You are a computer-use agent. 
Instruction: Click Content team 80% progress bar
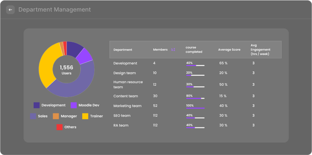[195, 98]
